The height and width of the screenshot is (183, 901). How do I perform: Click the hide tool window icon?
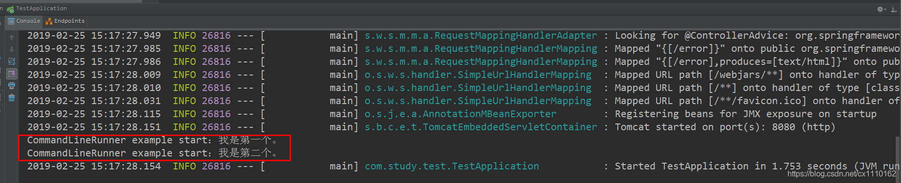tap(894, 9)
